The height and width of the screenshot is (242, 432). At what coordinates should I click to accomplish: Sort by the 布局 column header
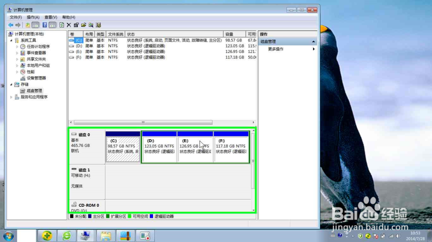[89, 34]
